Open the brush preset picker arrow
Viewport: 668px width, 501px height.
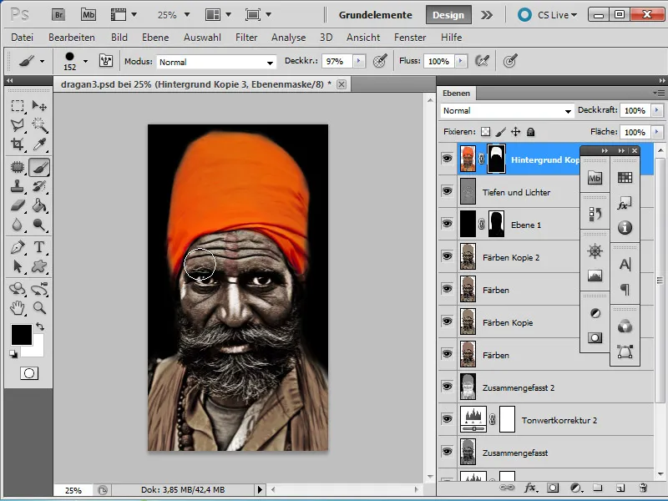[x=86, y=61]
